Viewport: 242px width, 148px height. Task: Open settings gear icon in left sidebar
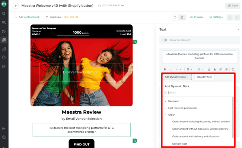pyautogui.click(x=4, y=66)
